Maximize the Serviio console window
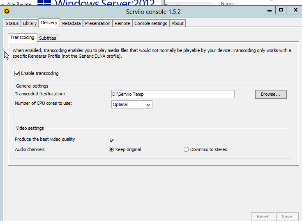The width and height of the screenshot is (302, 221). [x=281, y=10]
